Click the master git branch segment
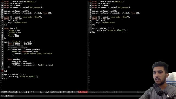The height and width of the screenshot is (99, 176). coord(13,92)
